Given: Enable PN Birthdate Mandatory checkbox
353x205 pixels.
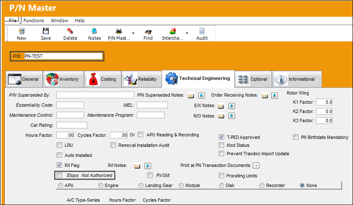Looking at the screenshot, I should pyautogui.click(x=295, y=137).
